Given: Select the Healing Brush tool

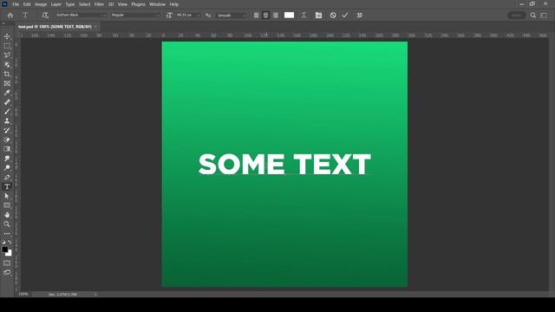Looking at the screenshot, I should click(7, 102).
